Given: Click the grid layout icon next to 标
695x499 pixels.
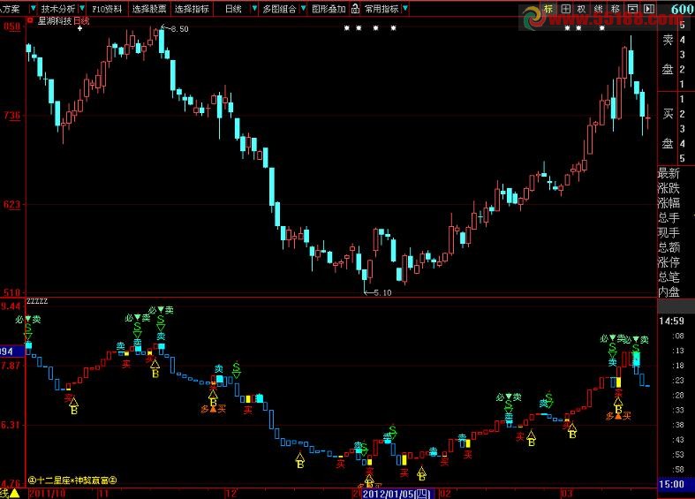Looking at the screenshot, I should click(x=565, y=9).
